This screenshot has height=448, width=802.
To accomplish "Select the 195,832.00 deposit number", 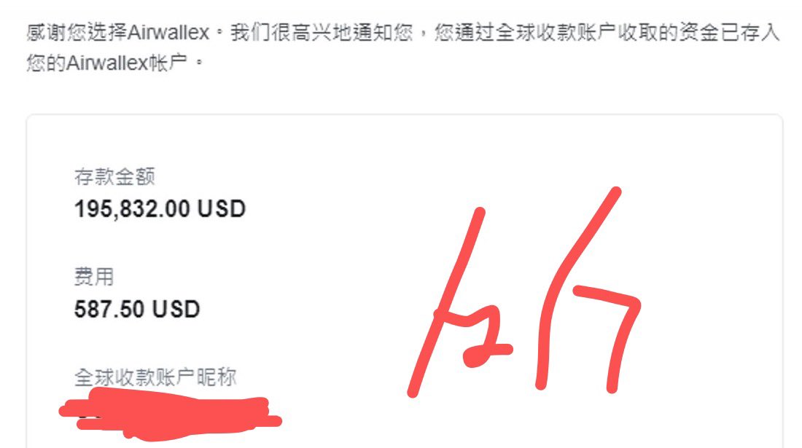I will click(133, 208).
